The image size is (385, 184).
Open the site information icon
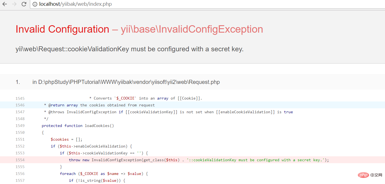click(x=35, y=4)
